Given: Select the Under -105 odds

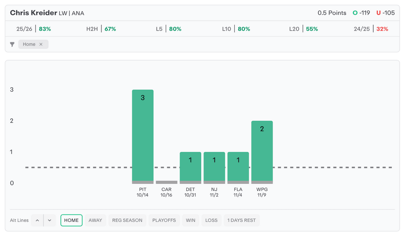Looking at the screenshot, I should coord(385,13).
